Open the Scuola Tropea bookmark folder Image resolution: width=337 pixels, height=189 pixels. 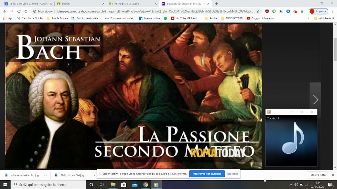click(x=57, y=18)
